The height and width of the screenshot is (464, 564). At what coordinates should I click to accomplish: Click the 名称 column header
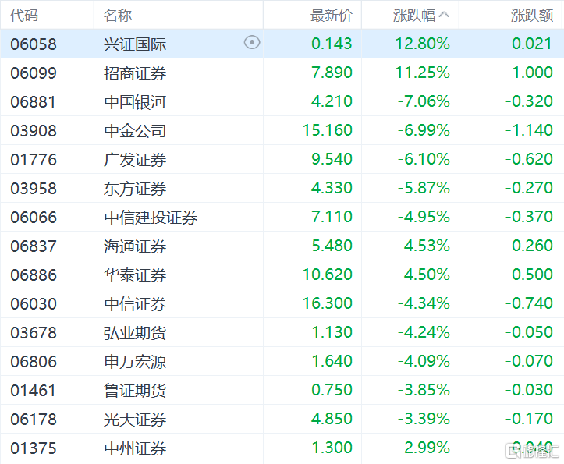(x=118, y=16)
